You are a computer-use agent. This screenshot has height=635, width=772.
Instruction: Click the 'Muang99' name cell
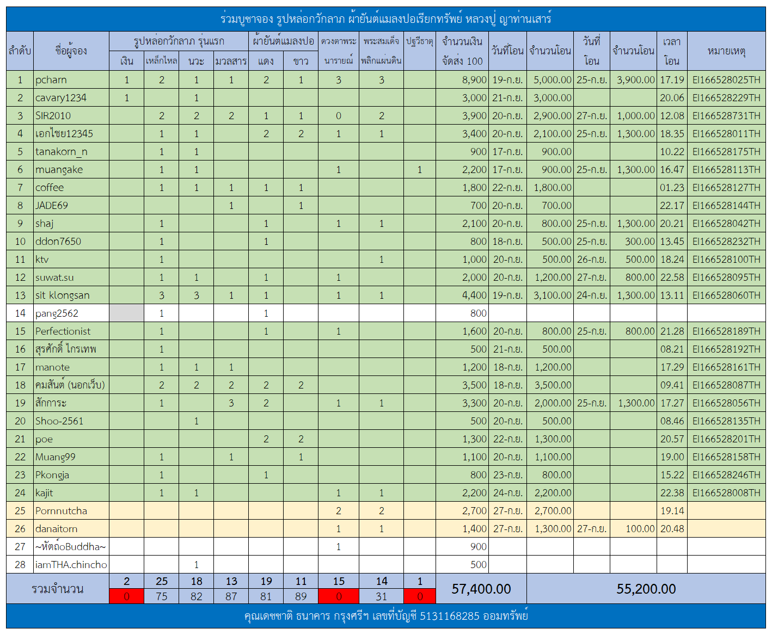pos(71,457)
